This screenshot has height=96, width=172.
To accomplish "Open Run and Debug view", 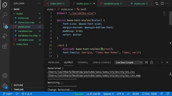I will 5,36.
